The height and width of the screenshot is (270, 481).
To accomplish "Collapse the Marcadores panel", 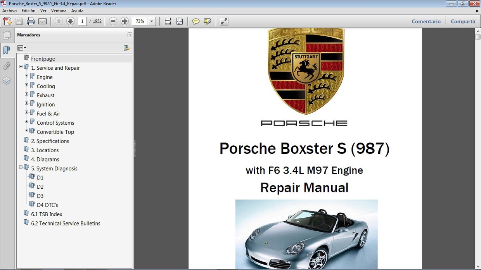I will [x=130, y=35].
